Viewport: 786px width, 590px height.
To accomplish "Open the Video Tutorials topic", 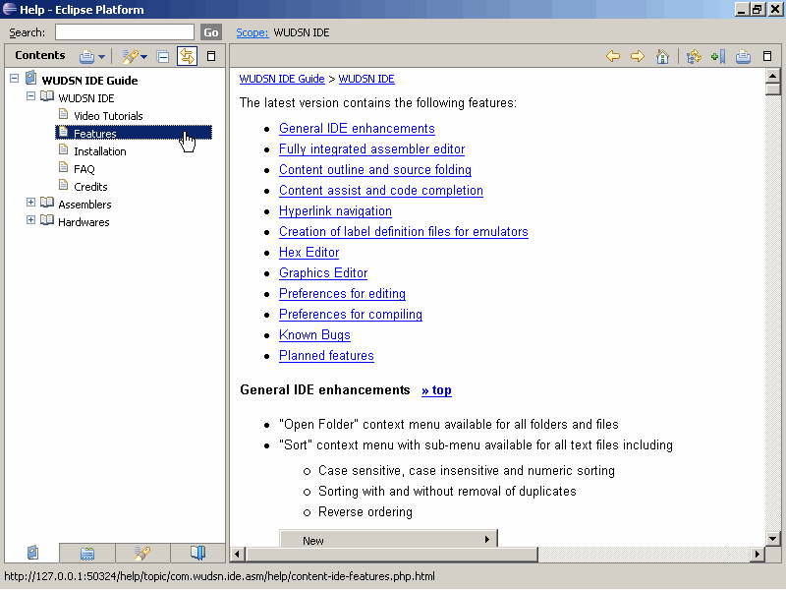I will 108,116.
